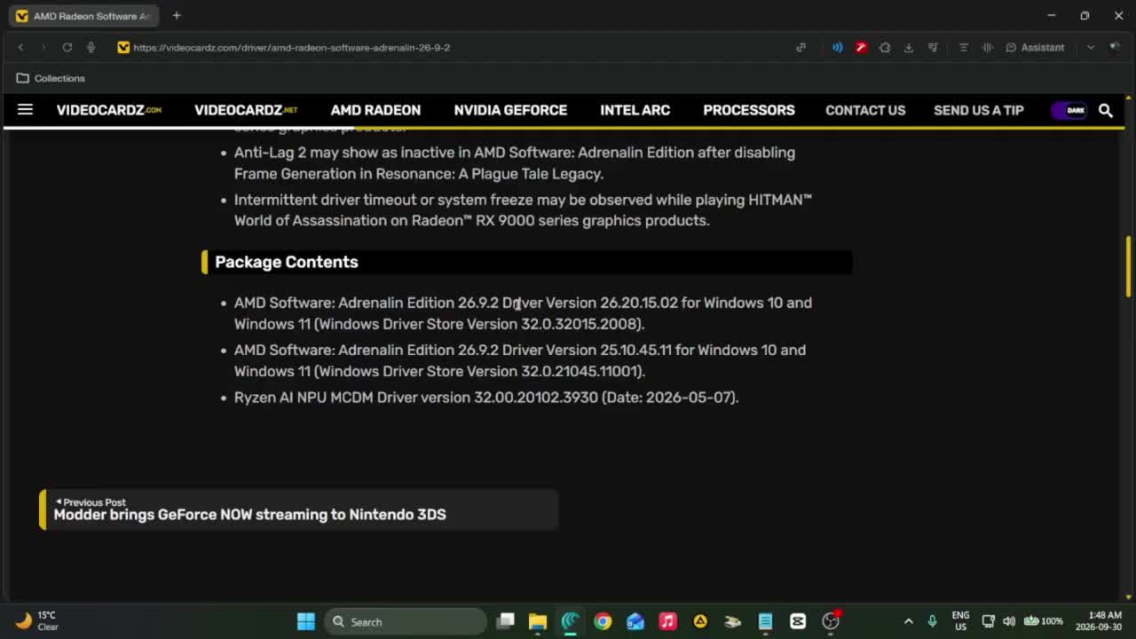Viewport: 1136px width, 639px height.
Task: Click the taskbar Search box
Action: pos(406,621)
